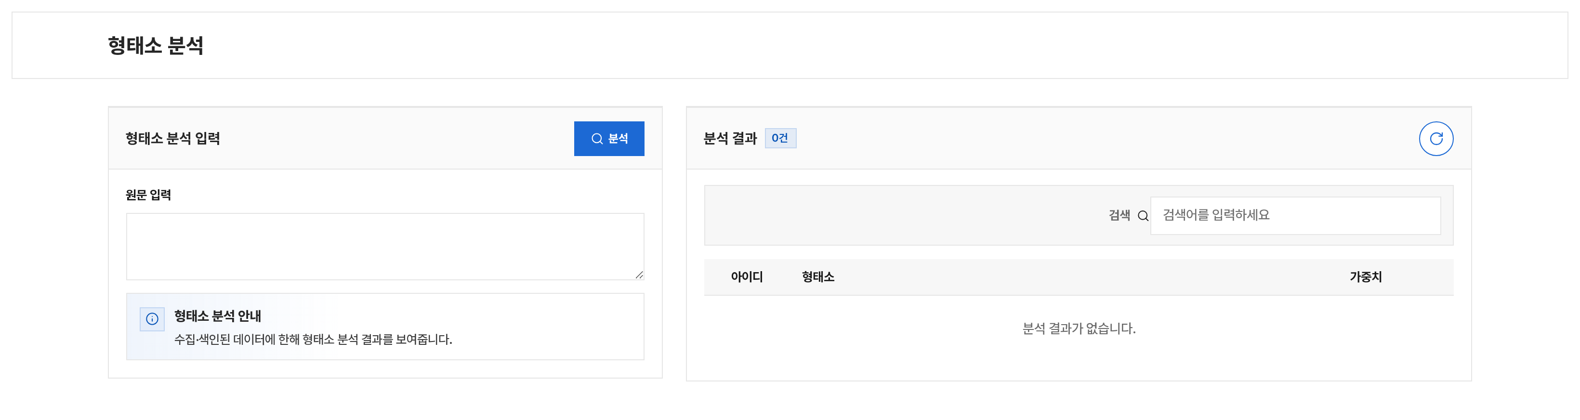The image size is (1580, 420).
Task: Click the 형태소 column header
Action: pos(817,277)
